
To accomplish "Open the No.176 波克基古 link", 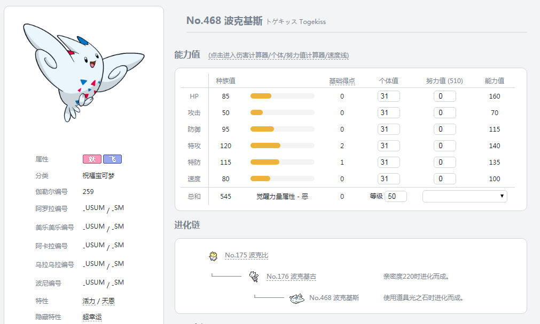I will click(291, 277).
